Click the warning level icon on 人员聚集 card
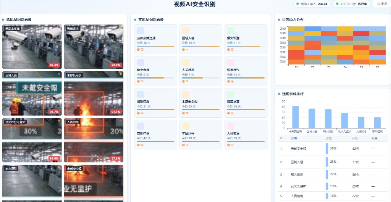This screenshot has height=202, width=391. click(228, 145)
